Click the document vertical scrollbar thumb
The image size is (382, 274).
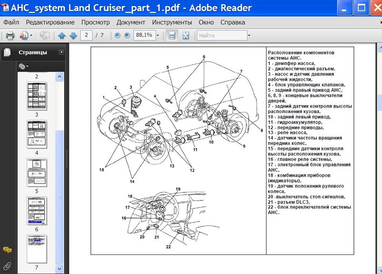coord(380,103)
